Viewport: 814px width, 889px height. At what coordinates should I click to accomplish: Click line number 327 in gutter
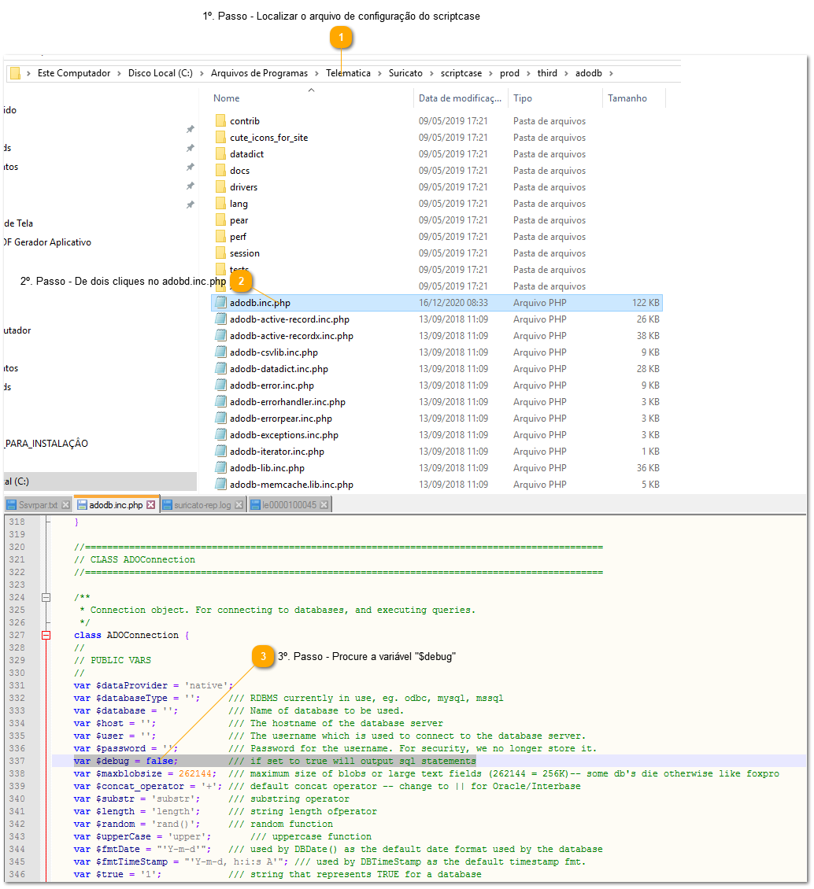point(17,635)
